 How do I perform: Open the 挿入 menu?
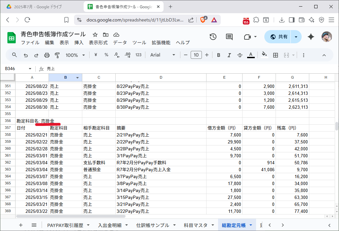point(79,42)
